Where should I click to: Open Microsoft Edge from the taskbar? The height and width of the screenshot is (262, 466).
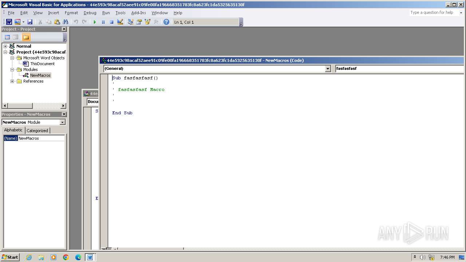(78, 257)
